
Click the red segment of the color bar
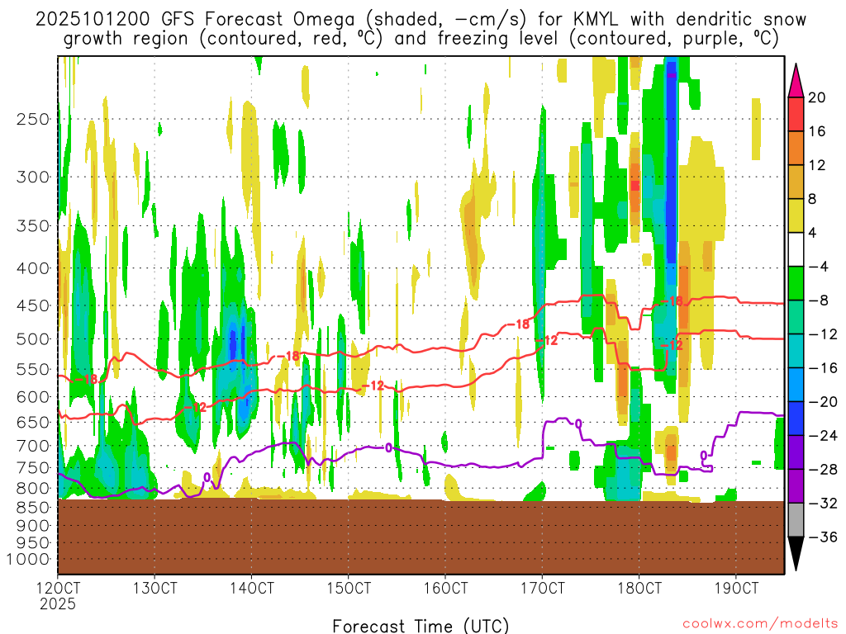point(796,114)
